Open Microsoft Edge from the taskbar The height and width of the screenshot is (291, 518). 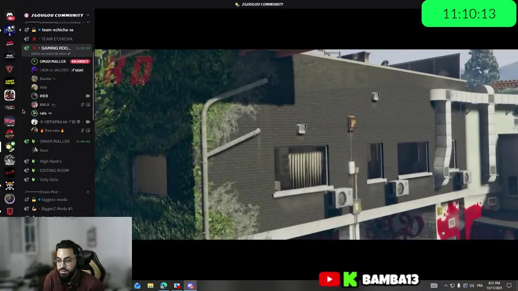(163, 286)
